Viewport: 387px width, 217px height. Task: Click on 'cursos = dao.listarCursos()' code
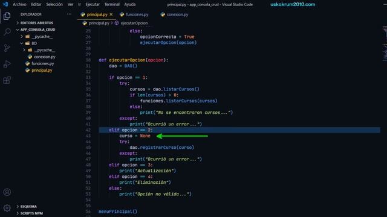click(x=164, y=89)
